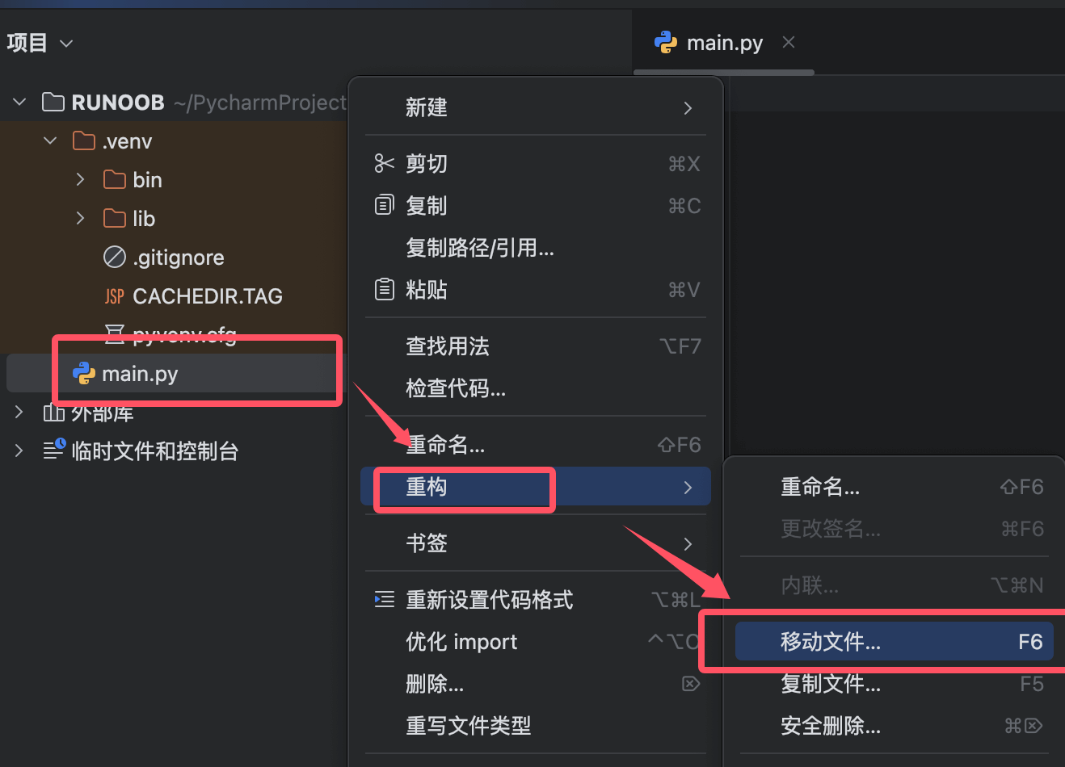Choose 移动文件... from refactor submenu

click(x=895, y=642)
